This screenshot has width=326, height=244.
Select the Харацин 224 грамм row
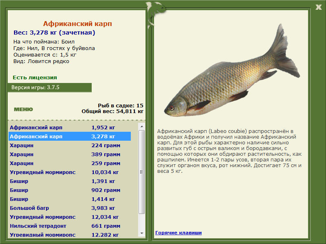click(x=70, y=145)
